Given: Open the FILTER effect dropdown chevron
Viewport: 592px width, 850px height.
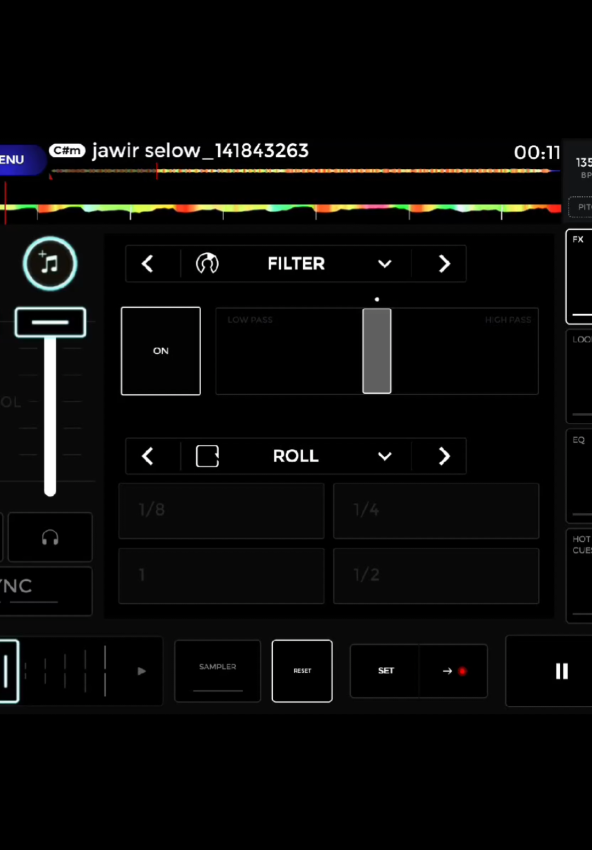Looking at the screenshot, I should (384, 263).
